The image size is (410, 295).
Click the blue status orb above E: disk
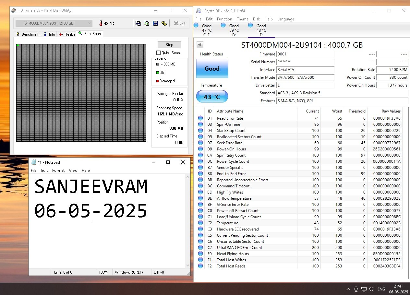250,25
